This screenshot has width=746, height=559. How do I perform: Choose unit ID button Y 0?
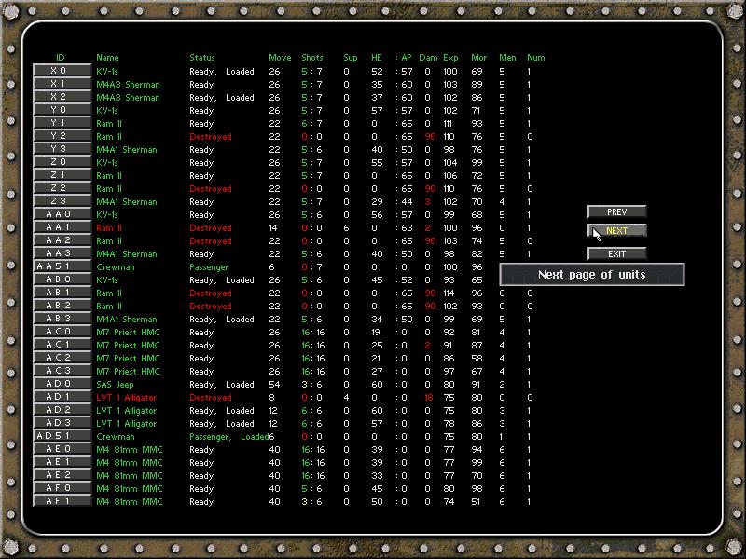click(x=62, y=110)
